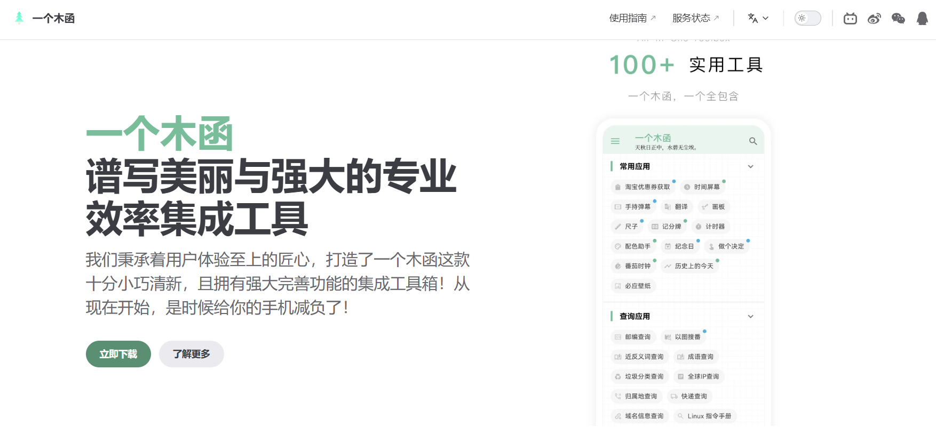936x434 pixels.
Task: Open 服务状态 navigation link
Action: tap(695, 18)
